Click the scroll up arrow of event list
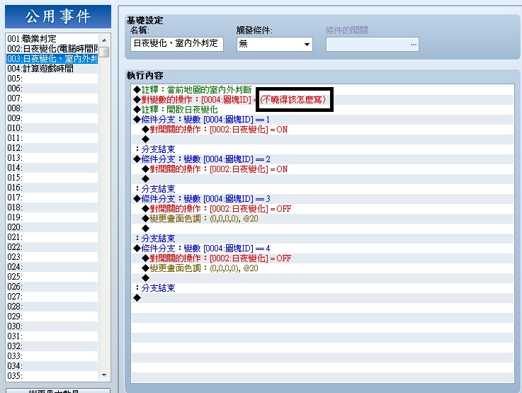Image resolution: width=522 pixels, height=393 pixels. 104,40
